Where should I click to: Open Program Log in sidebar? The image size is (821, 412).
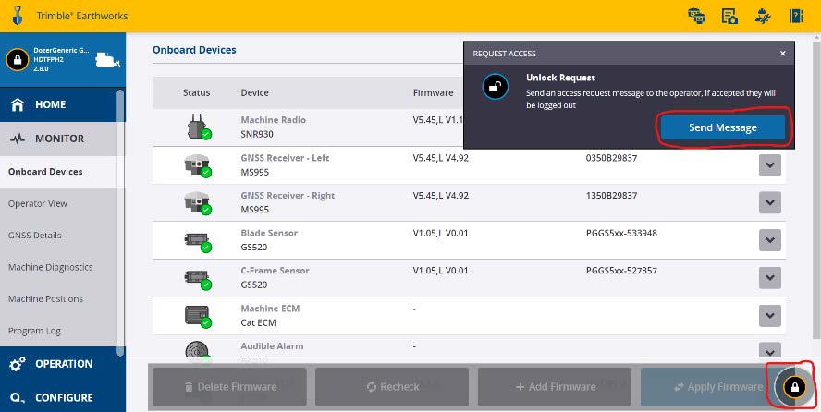pos(58,331)
